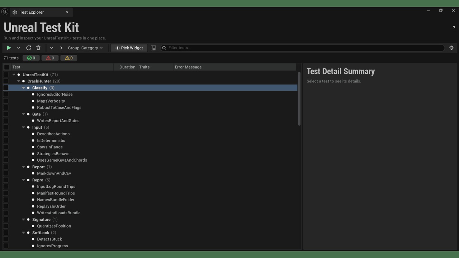Viewport: 459px width, 258px height.
Task: Toggle the failed tests filter badge
Action: tap(50, 58)
